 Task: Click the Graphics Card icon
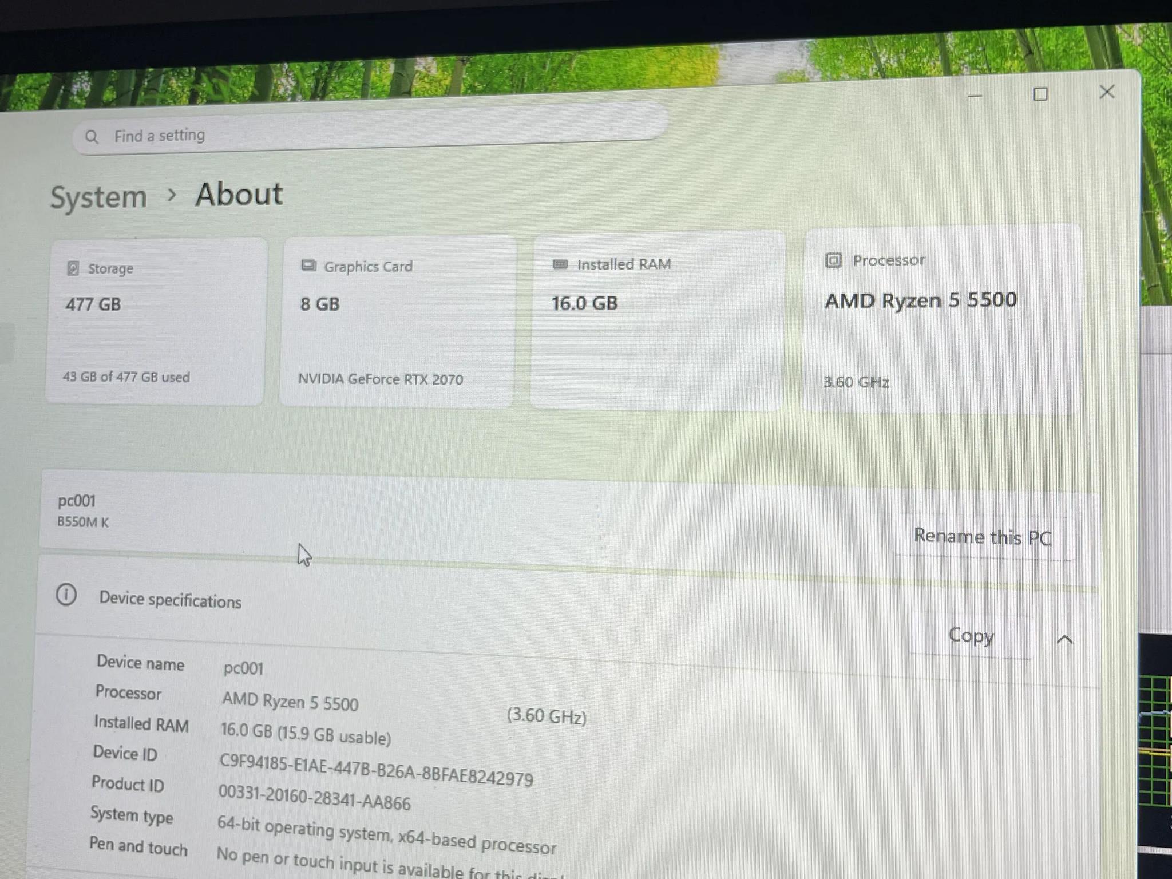308,266
